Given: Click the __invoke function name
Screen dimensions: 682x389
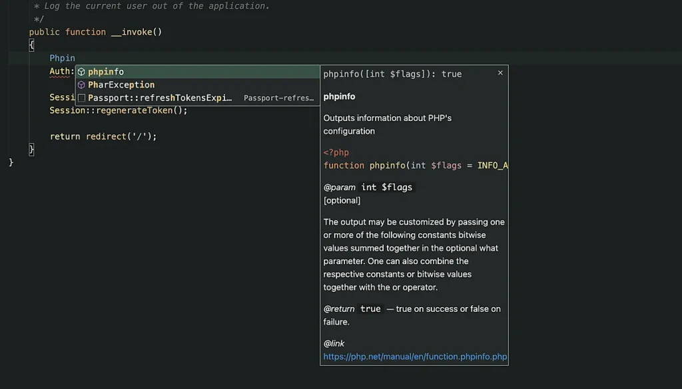Looking at the screenshot, I should (135, 31).
